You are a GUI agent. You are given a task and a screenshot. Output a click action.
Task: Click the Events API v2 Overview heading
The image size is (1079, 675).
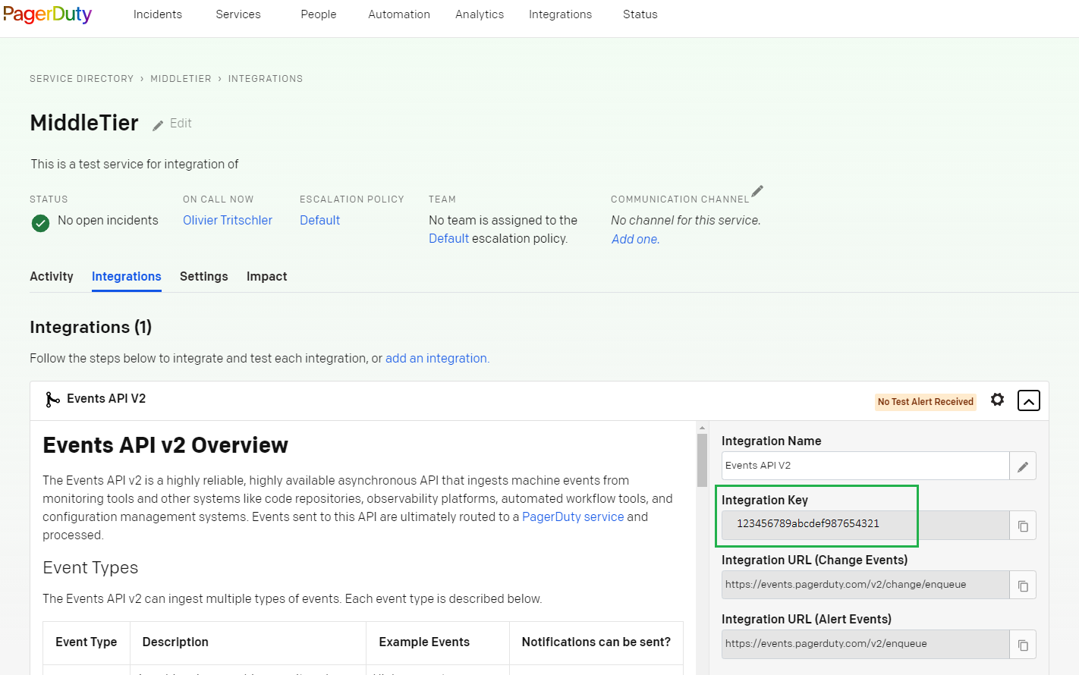click(x=165, y=445)
